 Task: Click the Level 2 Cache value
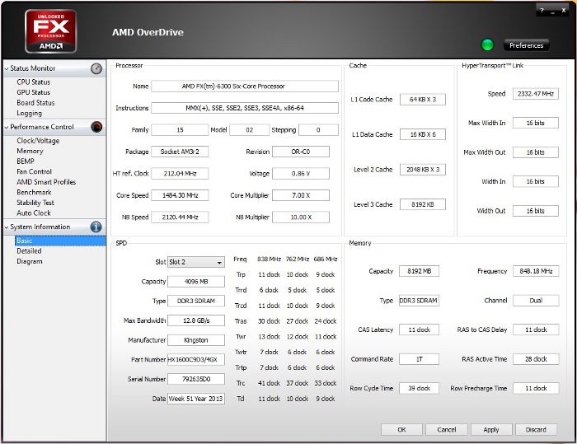(423, 169)
